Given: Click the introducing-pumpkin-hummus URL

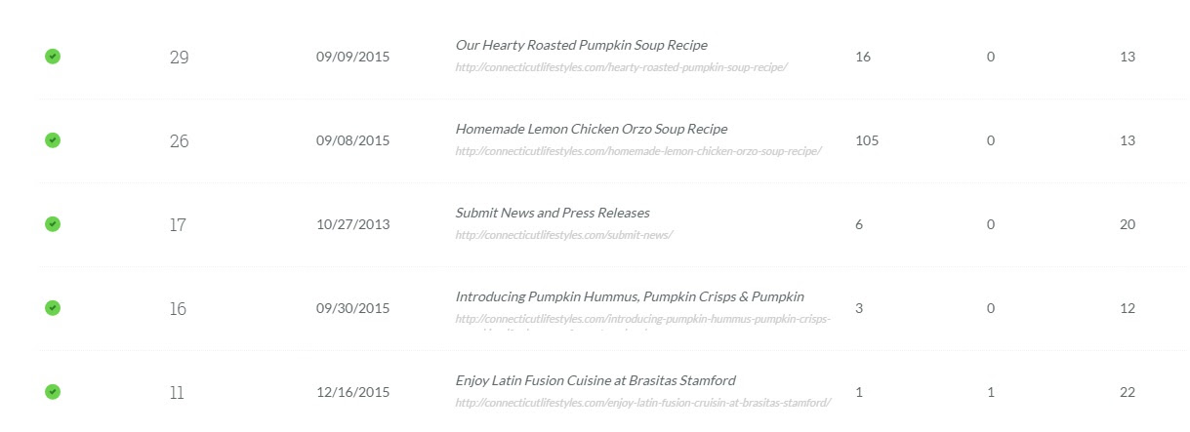Looking at the screenshot, I should click(642, 319).
